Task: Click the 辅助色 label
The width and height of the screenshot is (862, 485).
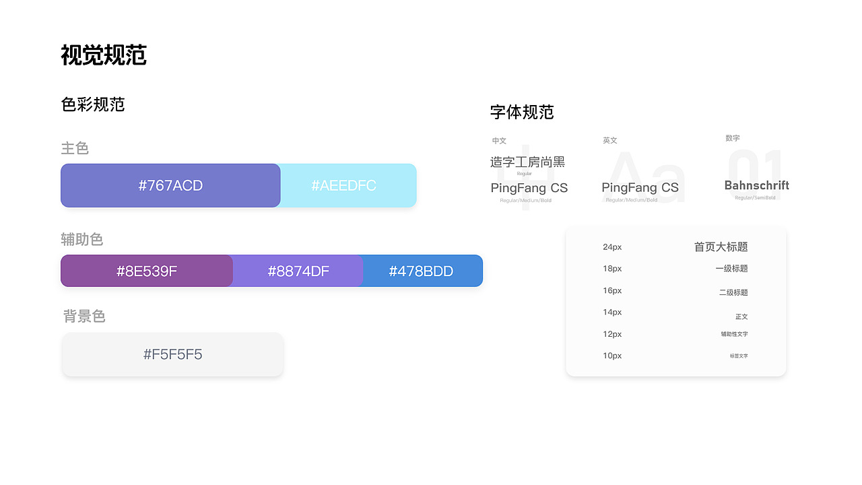Action: click(82, 239)
